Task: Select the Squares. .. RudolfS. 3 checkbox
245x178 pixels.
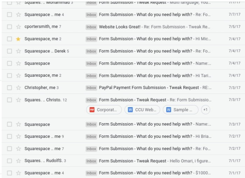Action: point(9,161)
